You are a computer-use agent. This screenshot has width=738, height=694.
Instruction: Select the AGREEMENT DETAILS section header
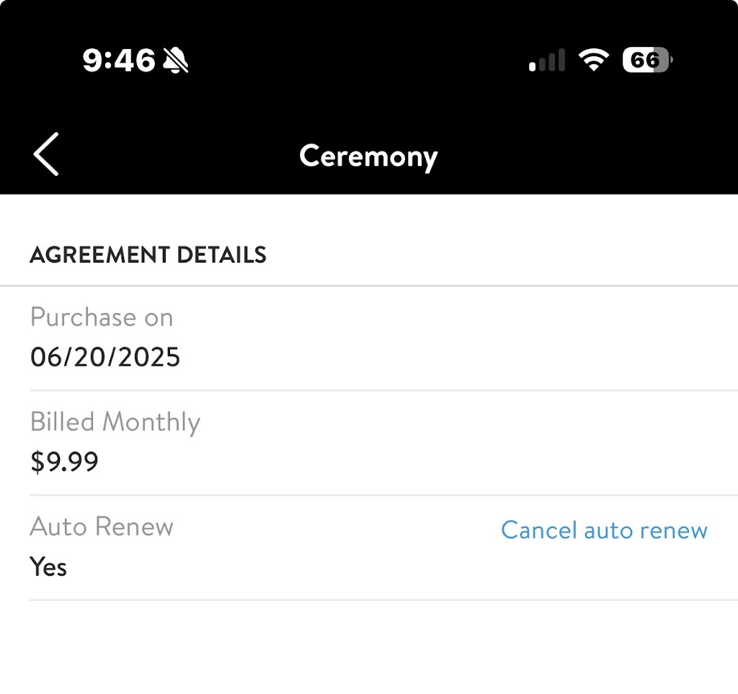click(148, 255)
